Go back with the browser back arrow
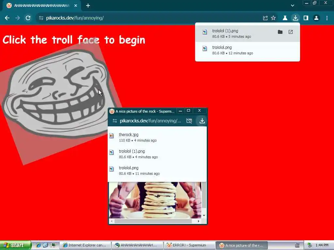Screen dimensions: 334x250 [x=7, y=18]
